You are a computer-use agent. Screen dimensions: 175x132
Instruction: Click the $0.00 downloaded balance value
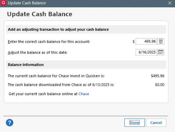pos(160,85)
